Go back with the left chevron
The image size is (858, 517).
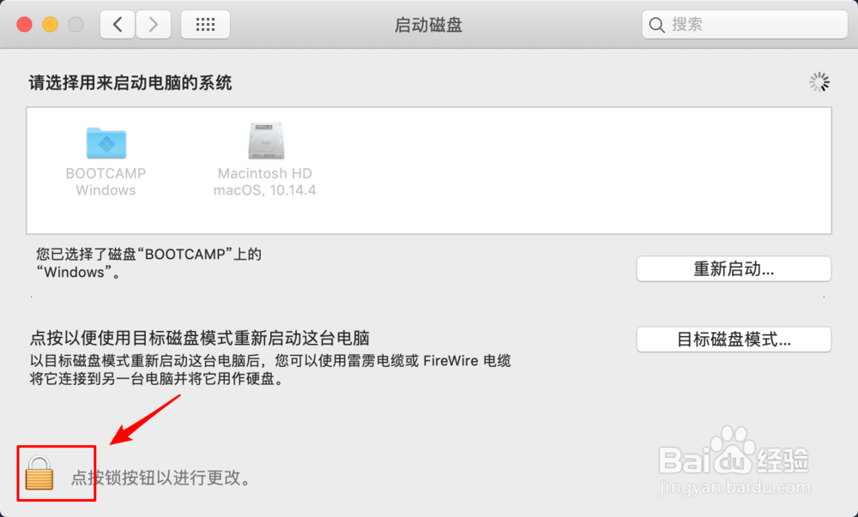pyautogui.click(x=117, y=25)
